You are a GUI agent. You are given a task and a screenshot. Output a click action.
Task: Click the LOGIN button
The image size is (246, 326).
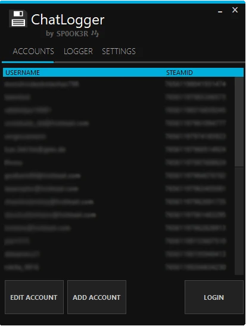tap(214, 297)
